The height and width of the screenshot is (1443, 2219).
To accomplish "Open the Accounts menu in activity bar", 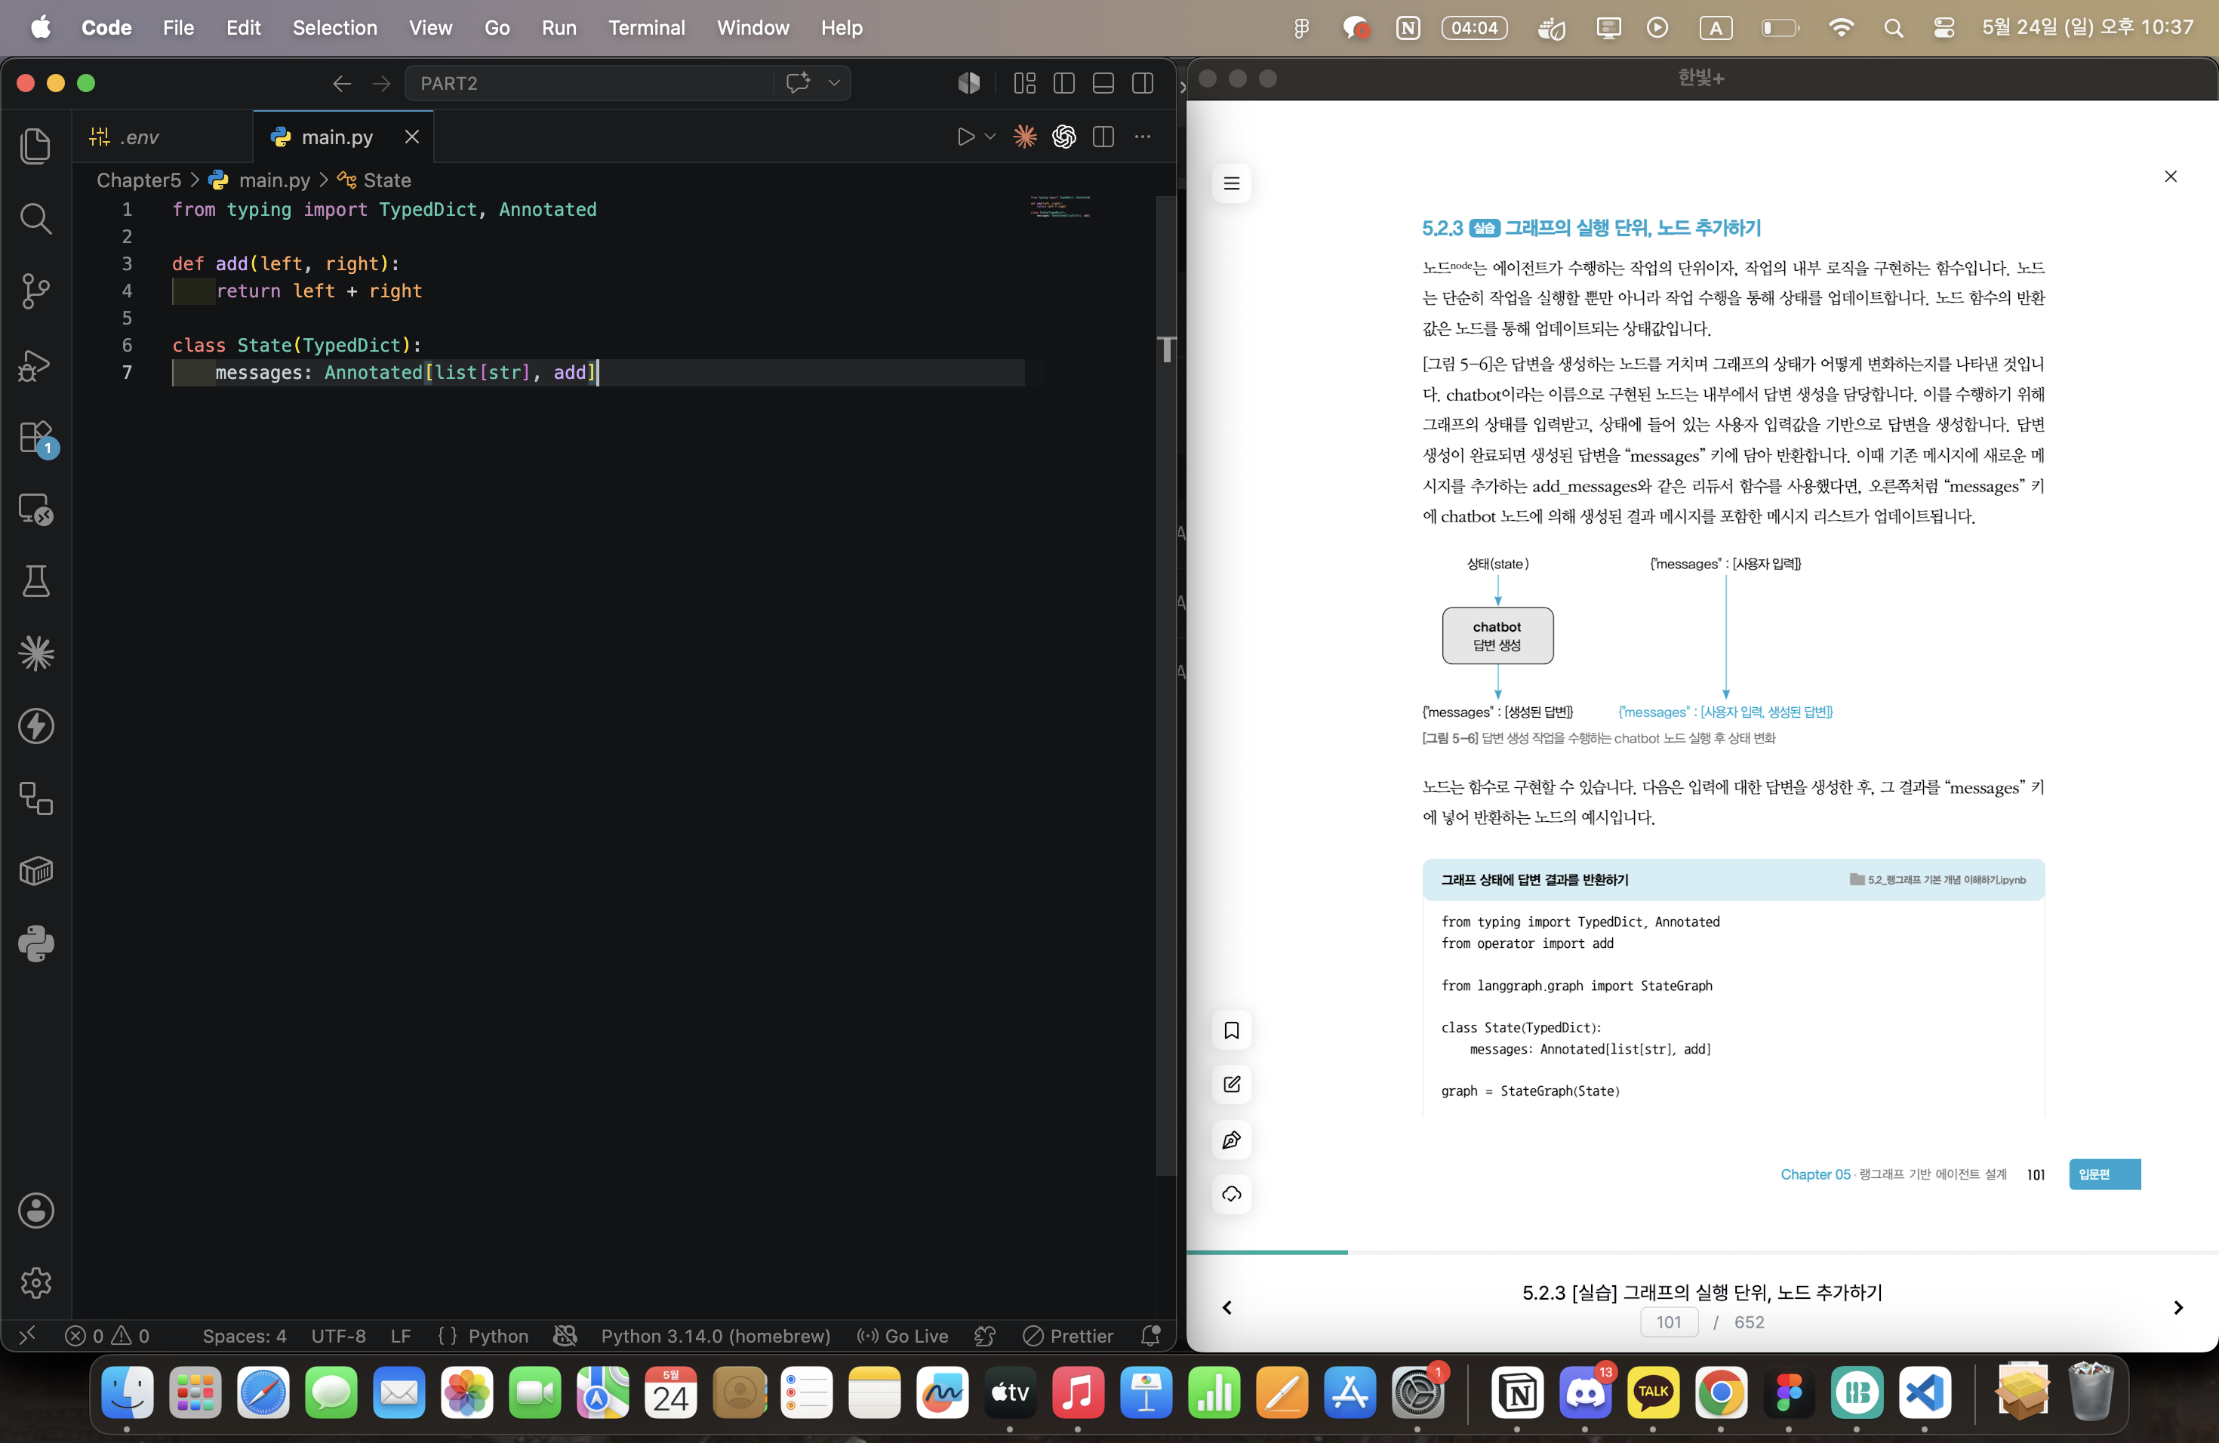I will coord(35,1211).
